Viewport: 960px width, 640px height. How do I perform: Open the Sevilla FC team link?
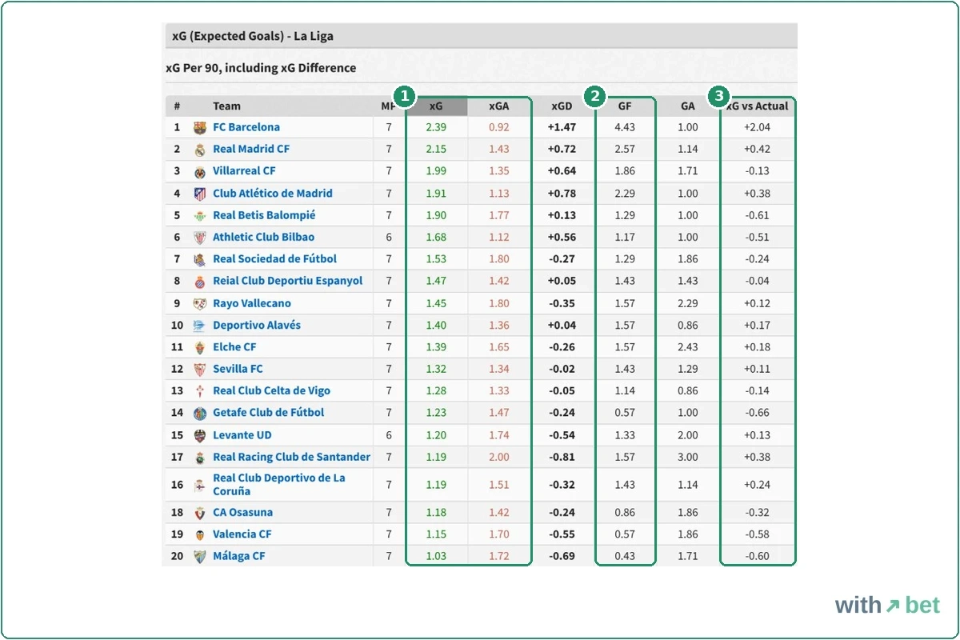(238, 369)
